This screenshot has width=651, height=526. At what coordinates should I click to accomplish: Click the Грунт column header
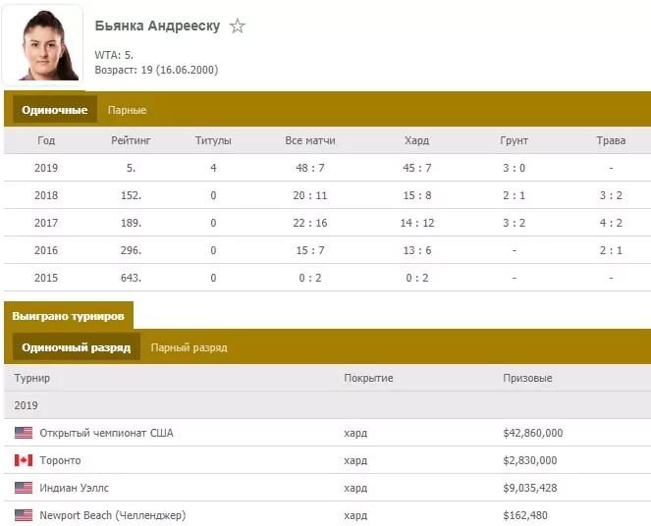click(514, 140)
